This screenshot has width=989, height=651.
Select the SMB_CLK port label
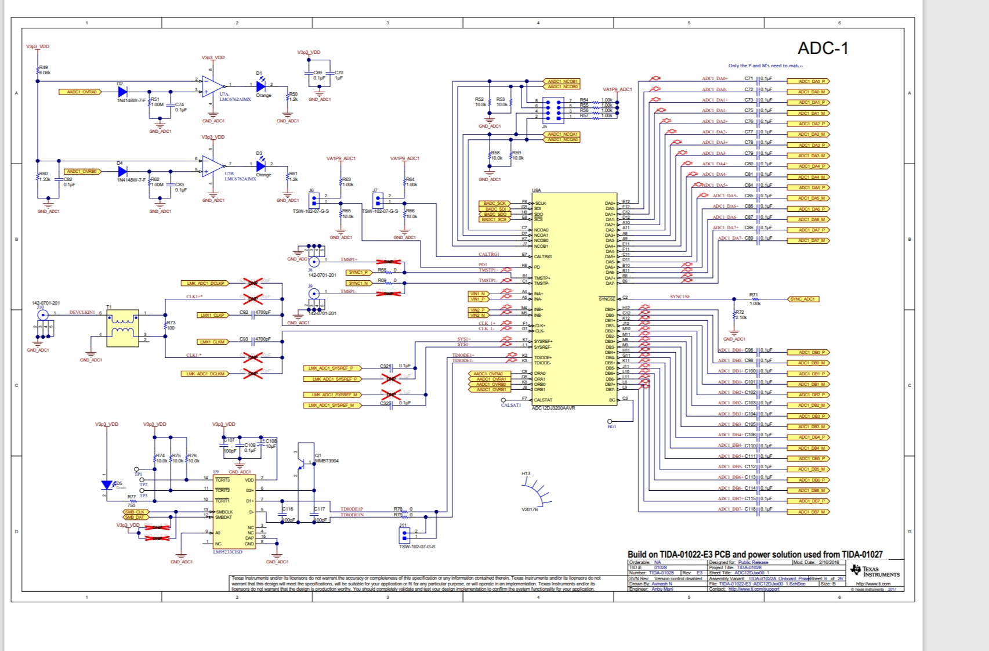coord(136,512)
